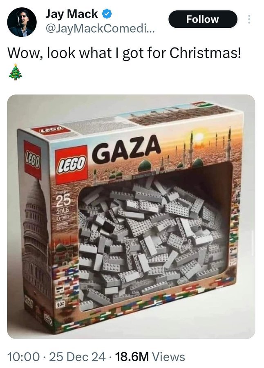Image resolution: width=264 pixels, height=368 pixels.
Task: Click the setting sun in the box artwork
Action: (x=199, y=137)
